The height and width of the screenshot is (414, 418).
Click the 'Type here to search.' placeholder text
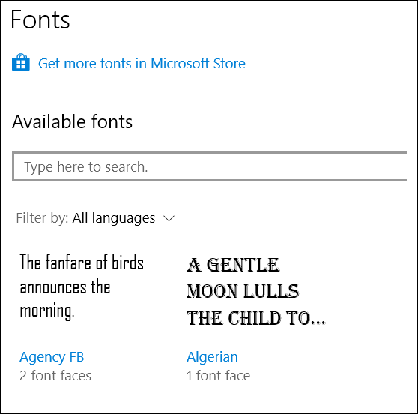coord(86,167)
